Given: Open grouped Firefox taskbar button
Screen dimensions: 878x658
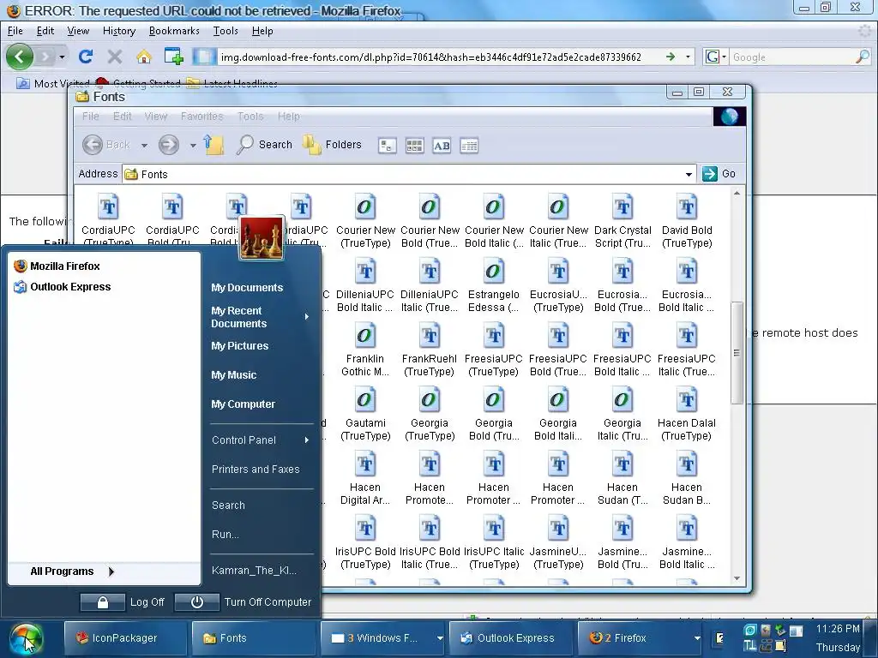Looking at the screenshot, I should pos(638,637).
